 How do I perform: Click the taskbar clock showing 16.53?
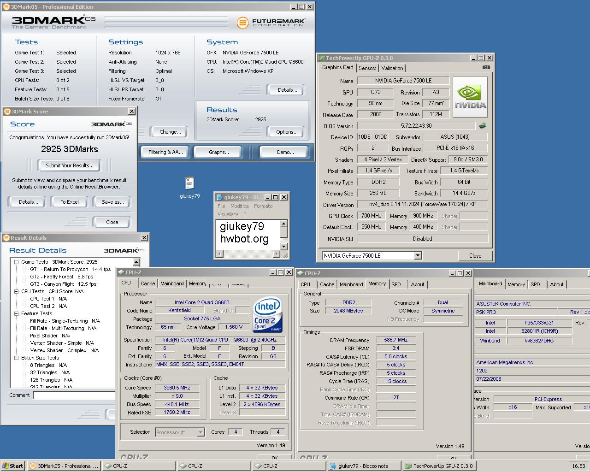[578, 466]
